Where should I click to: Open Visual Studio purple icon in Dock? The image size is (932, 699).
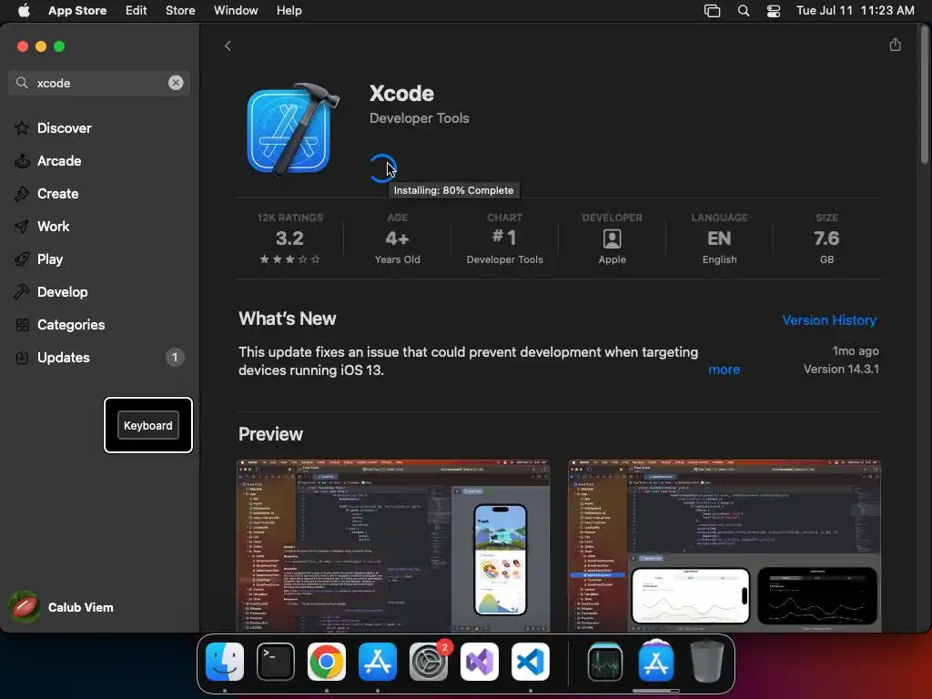click(479, 662)
